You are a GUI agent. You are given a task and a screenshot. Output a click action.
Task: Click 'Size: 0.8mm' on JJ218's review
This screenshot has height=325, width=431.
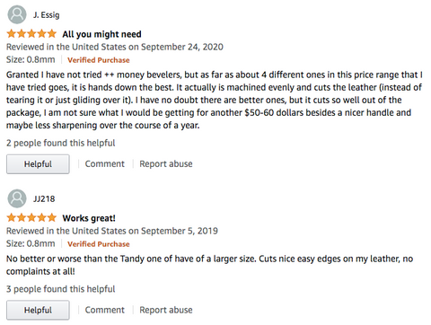31,243
